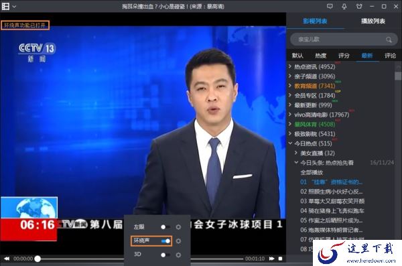Screen dimensions: 402x266
Task: Open settings gear next to 环绕声
Action: [178, 241]
